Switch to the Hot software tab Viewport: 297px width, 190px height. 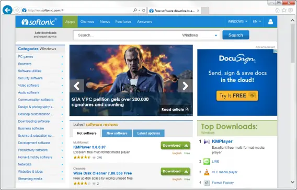pyautogui.click(x=87, y=133)
